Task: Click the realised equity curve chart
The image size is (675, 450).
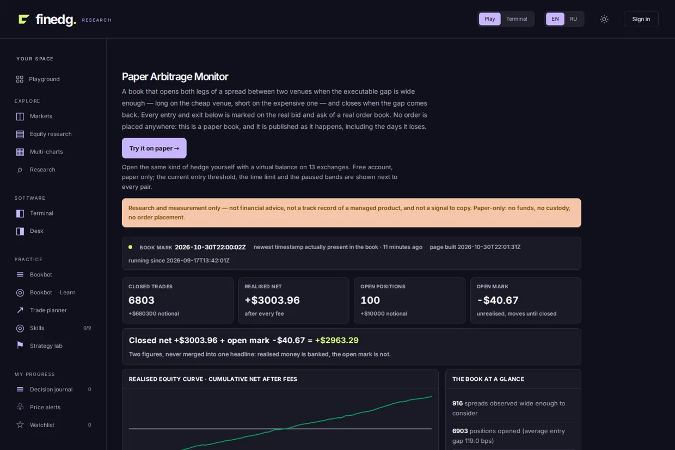Action: [280, 420]
